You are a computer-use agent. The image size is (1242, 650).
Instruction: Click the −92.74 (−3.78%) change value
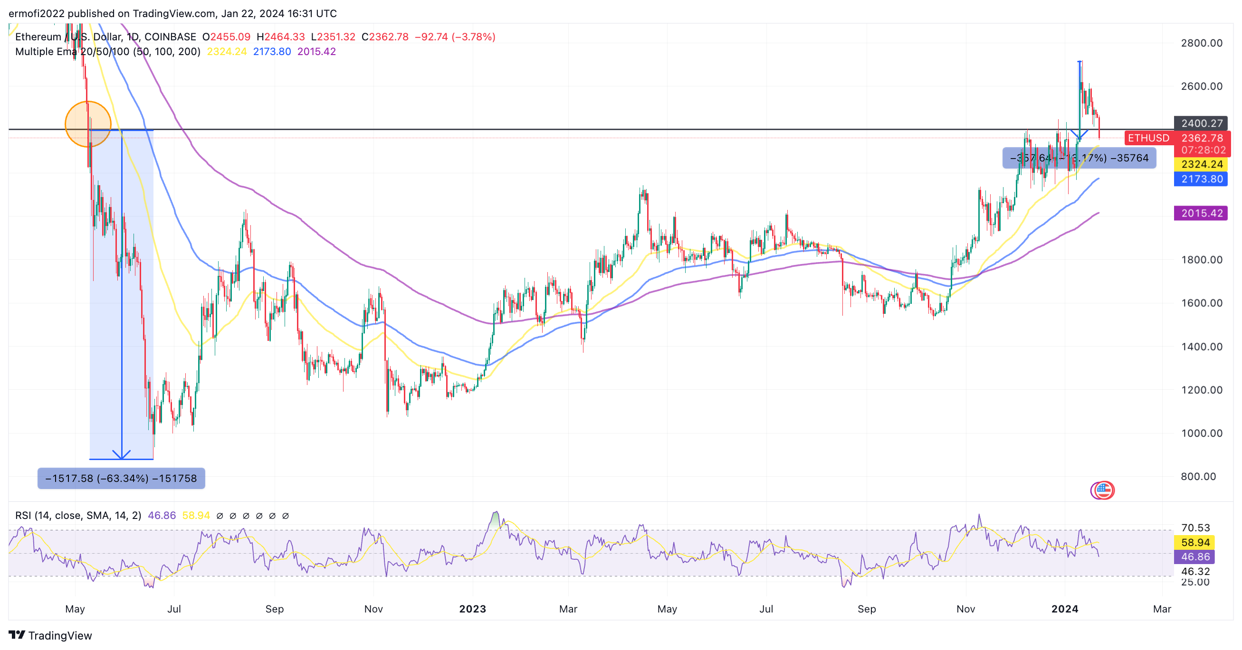tap(455, 37)
